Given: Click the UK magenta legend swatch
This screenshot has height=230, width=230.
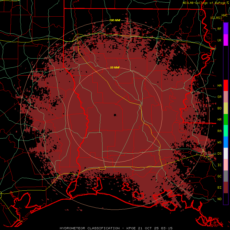Looking at the screenshot, I should [226, 40].
